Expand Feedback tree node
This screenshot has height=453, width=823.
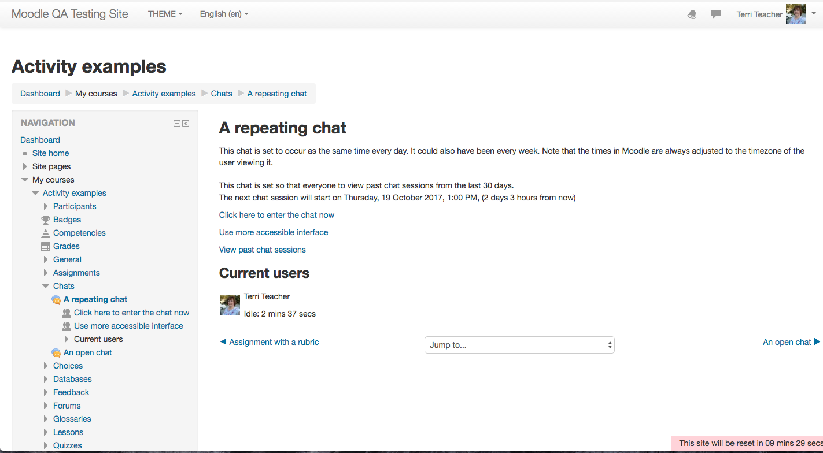click(x=46, y=392)
